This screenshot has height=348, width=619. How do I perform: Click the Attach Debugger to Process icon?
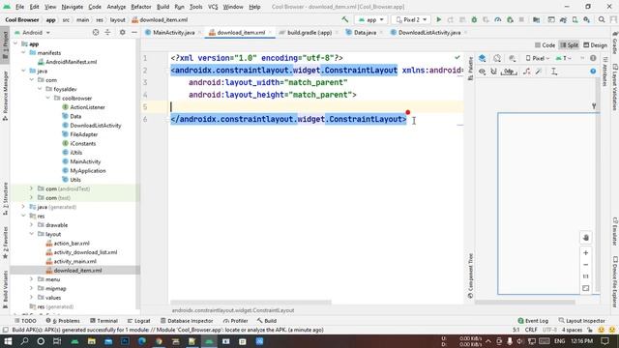[x=510, y=19]
